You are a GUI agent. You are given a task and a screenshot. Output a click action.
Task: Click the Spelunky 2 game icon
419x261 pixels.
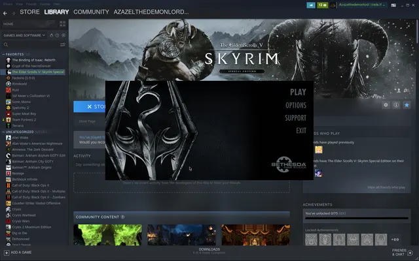[9, 108]
